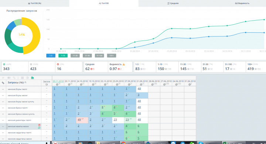Screen dimensions: 266x144
Task: Switch to the Средняя tab
Action: point(173,3)
